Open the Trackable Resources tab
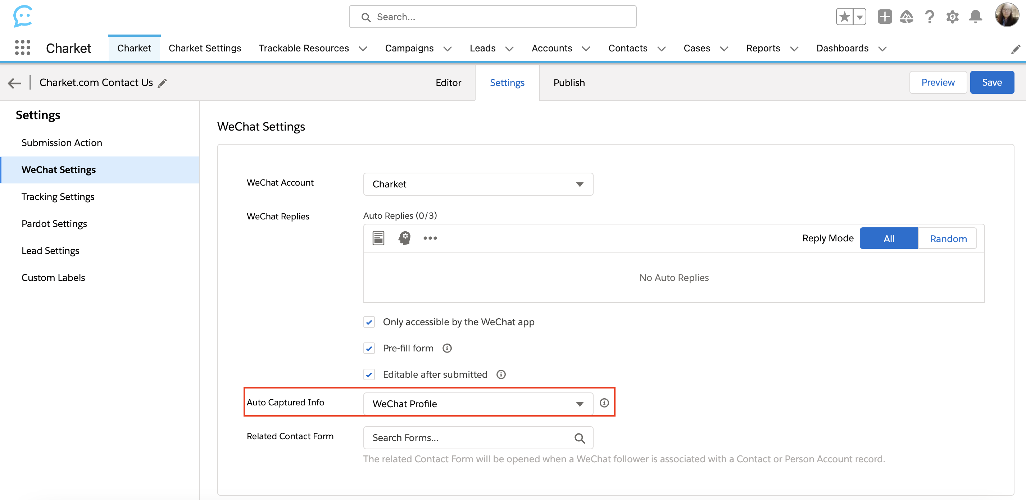The image size is (1026, 500). 304,48
